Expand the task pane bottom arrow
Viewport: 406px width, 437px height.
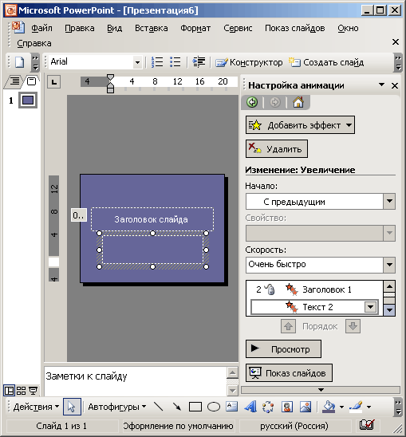(x=321, y=390)
